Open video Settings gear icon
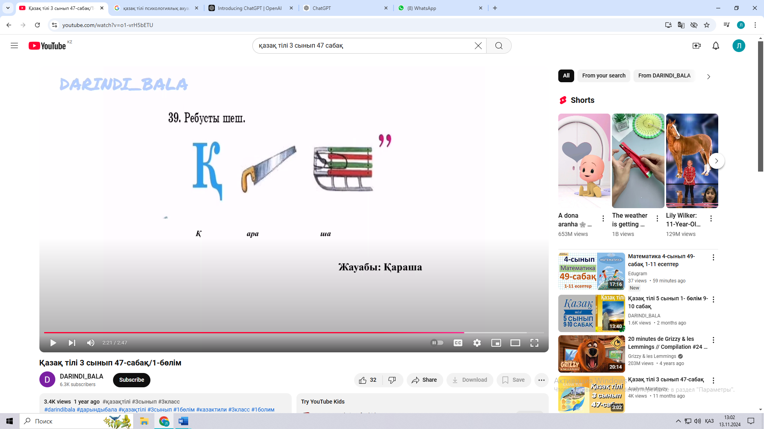Screen dimensions: 764x429 click(477, 343)
